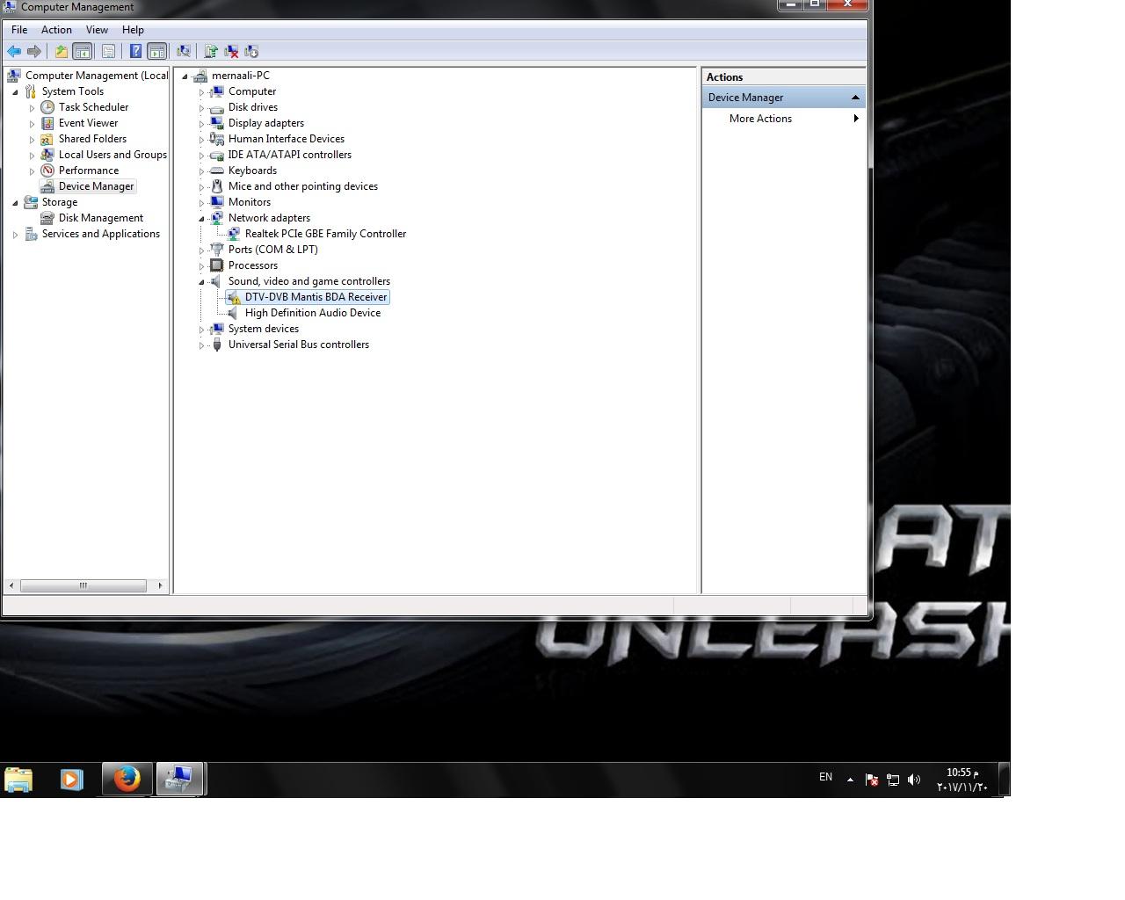Collapse the System Tools node

pos(15,91)
